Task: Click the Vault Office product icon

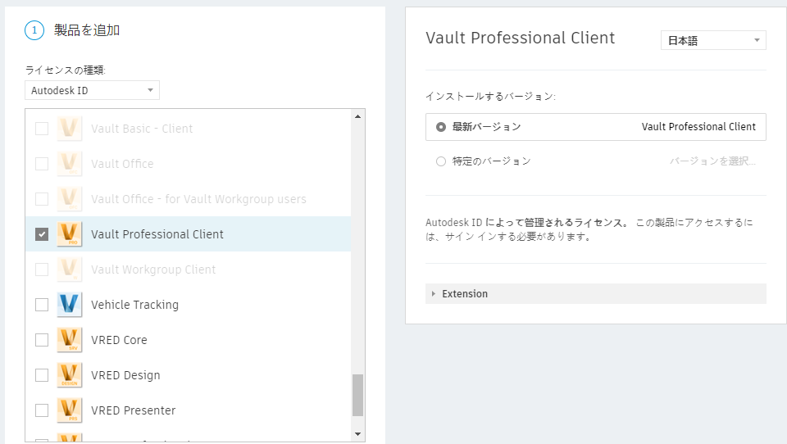Action: (x=69, y=164)
